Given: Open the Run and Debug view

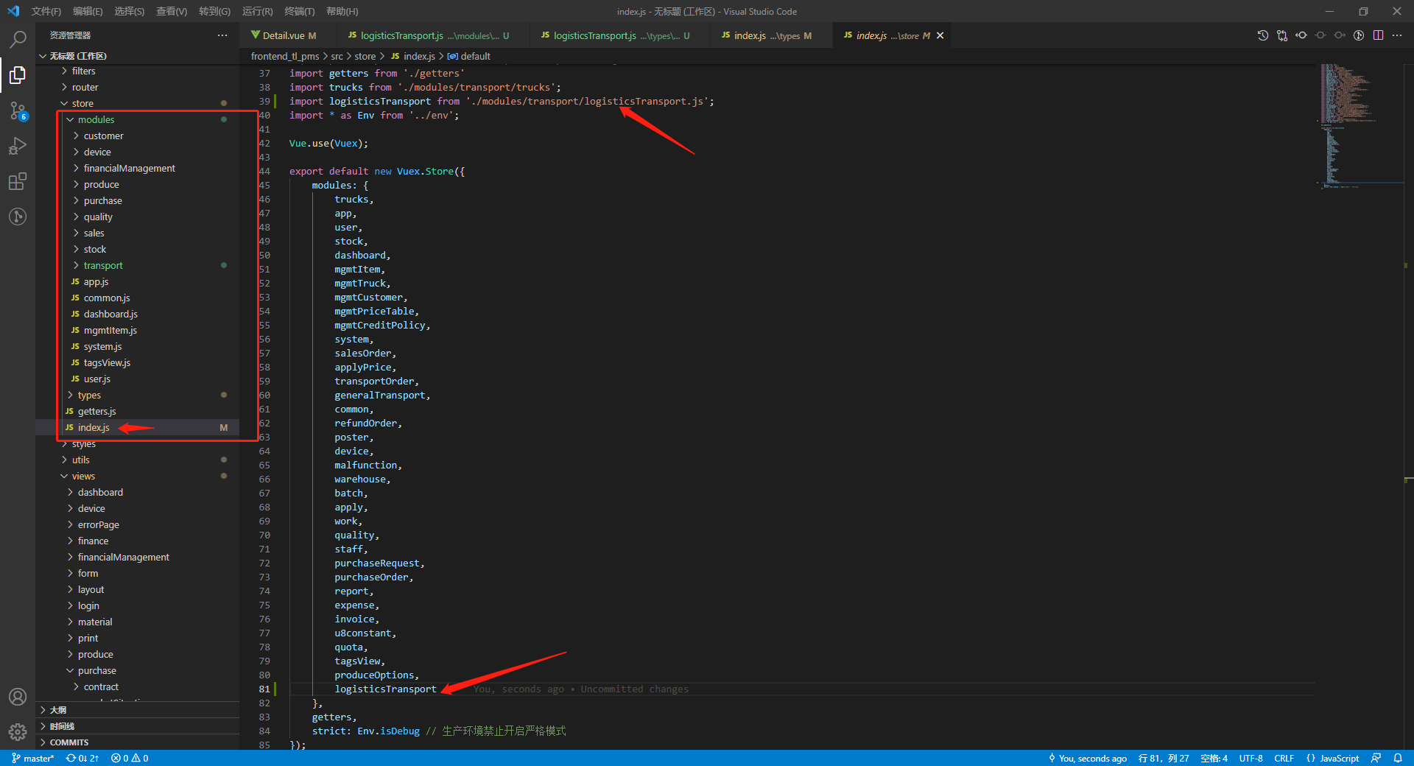Looking at the screenshot, I should click(18, 147).
